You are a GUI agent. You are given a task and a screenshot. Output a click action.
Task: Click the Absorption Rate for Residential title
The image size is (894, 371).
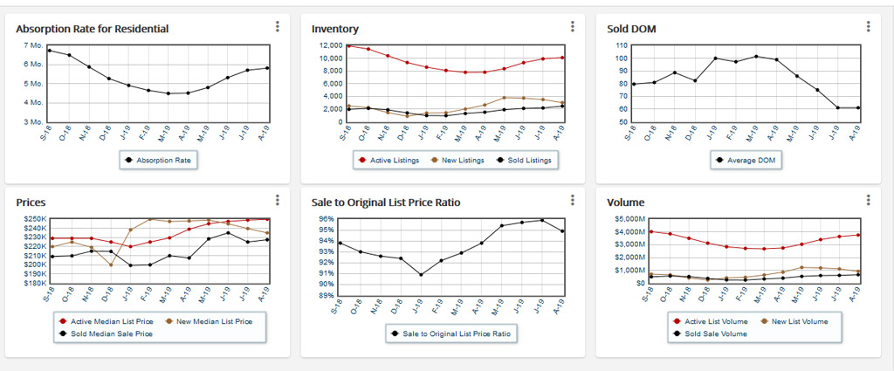tap(92, 29)
